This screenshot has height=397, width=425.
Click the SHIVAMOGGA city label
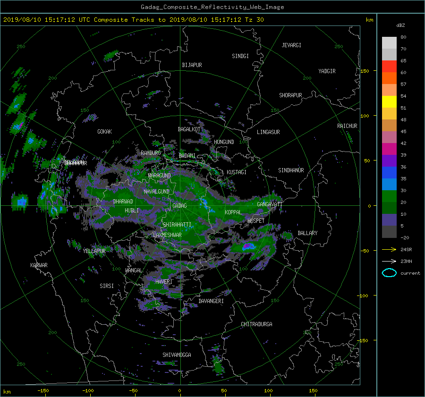177,355
